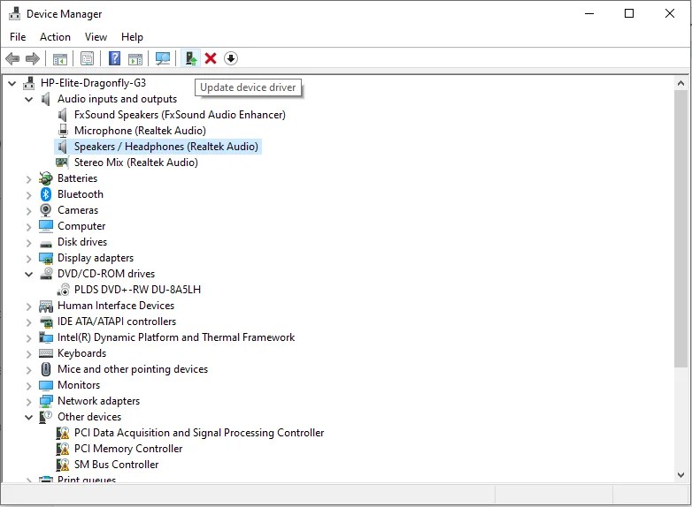The width and height of the screenshot is (692, 507).
Task: Click the scrollbar up arrow
Action: [680, 83]
